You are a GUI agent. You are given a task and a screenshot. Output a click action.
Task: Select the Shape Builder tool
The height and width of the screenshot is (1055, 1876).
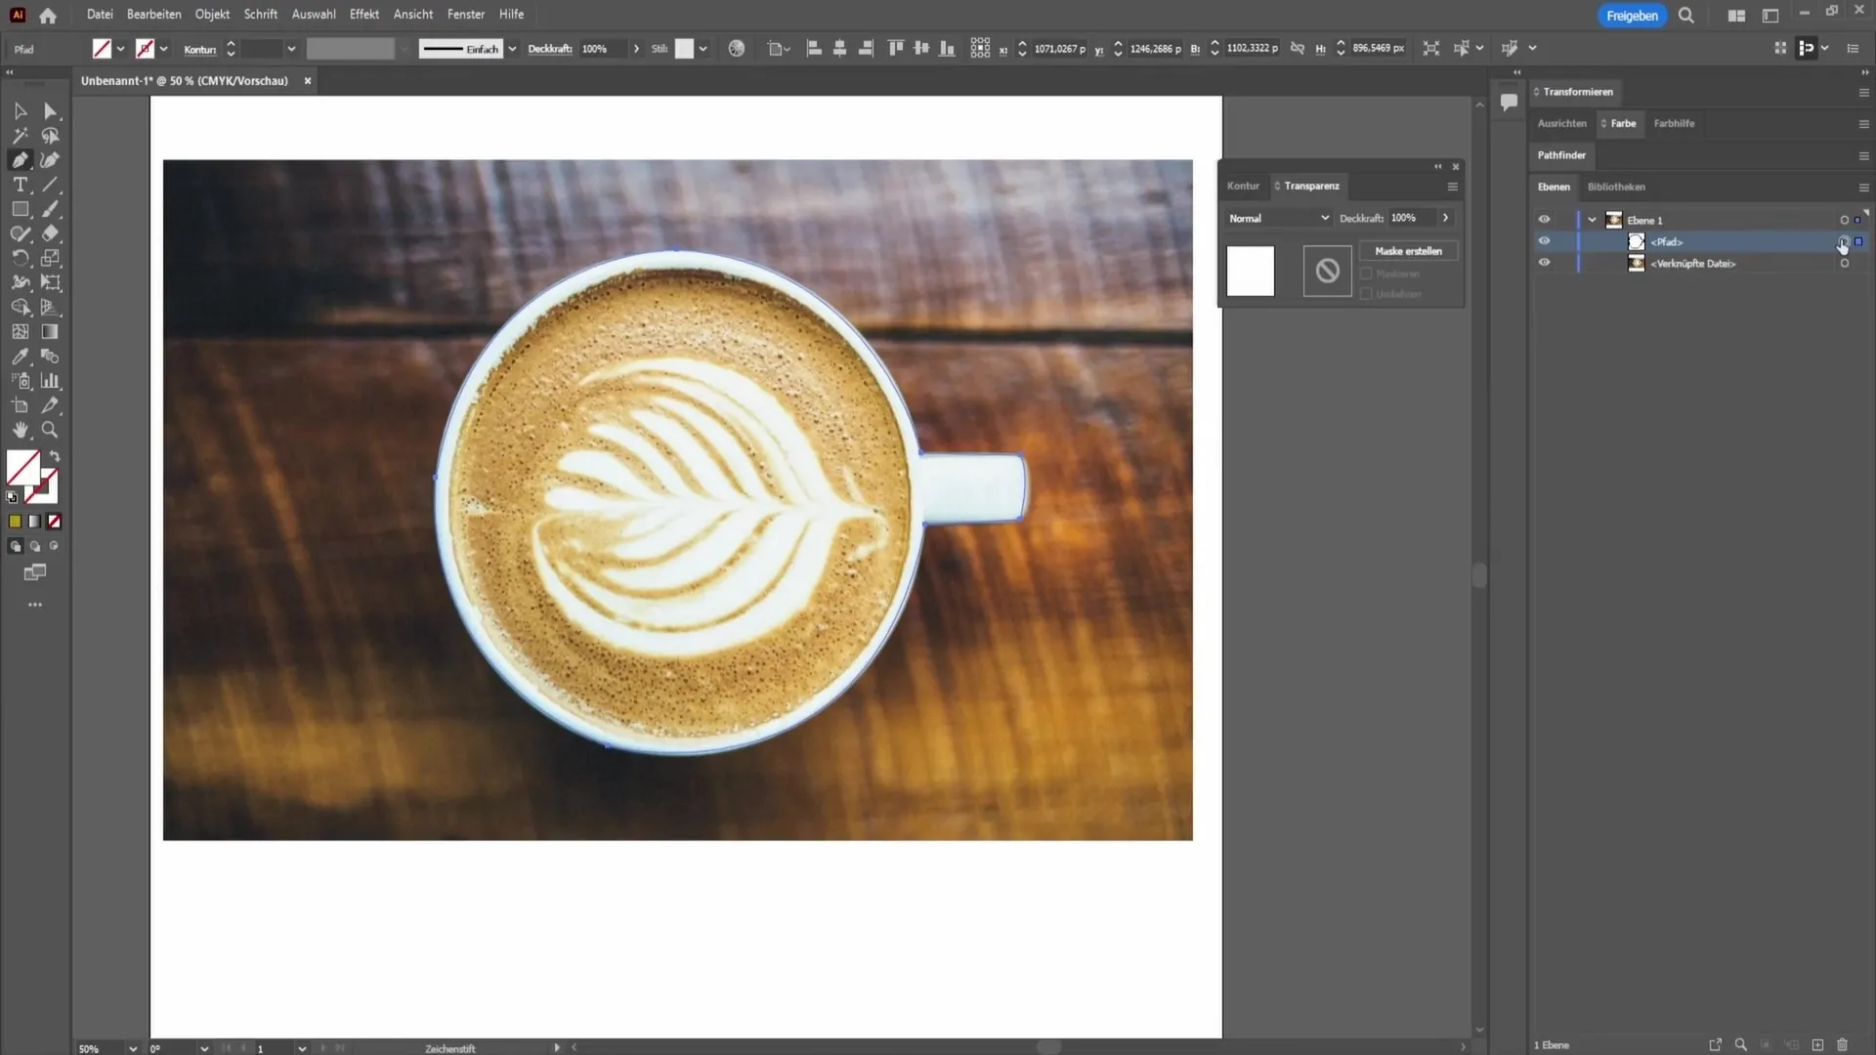click(x=20, y=307)
